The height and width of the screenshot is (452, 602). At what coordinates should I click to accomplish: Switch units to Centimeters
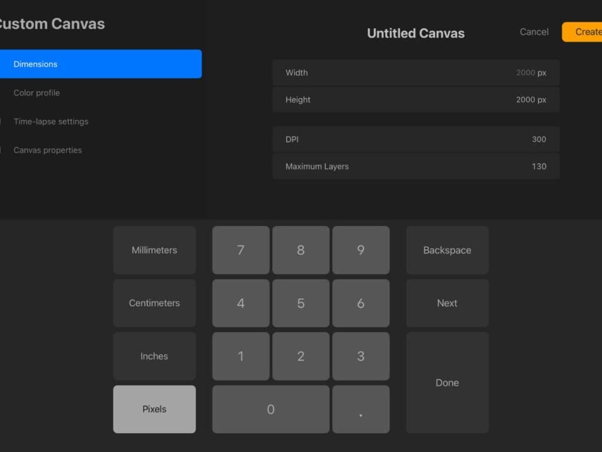coord(154,303)
